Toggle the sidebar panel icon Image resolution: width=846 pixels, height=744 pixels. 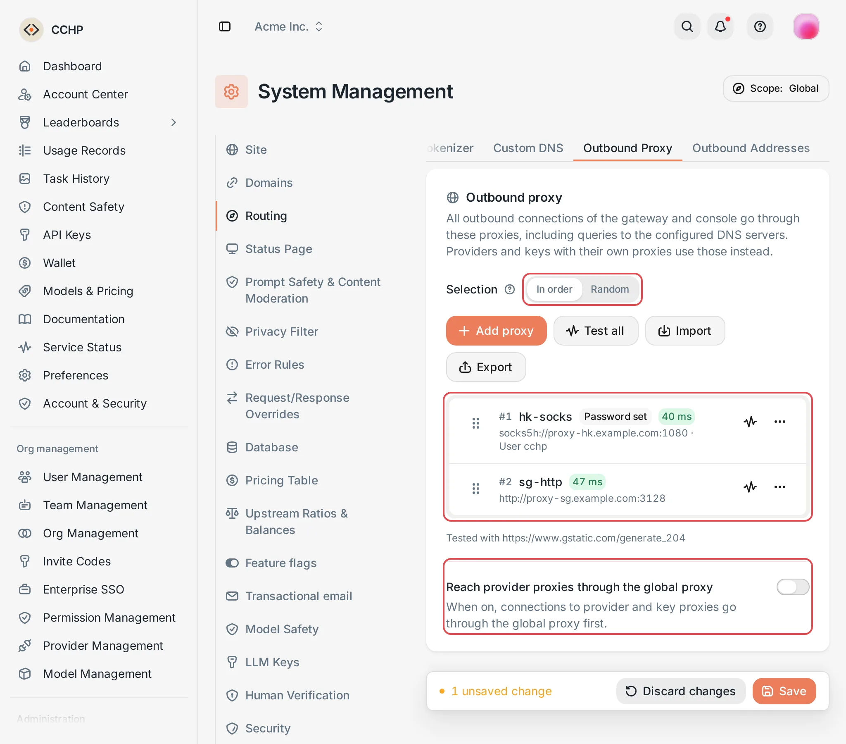click(x=224, y=26)
